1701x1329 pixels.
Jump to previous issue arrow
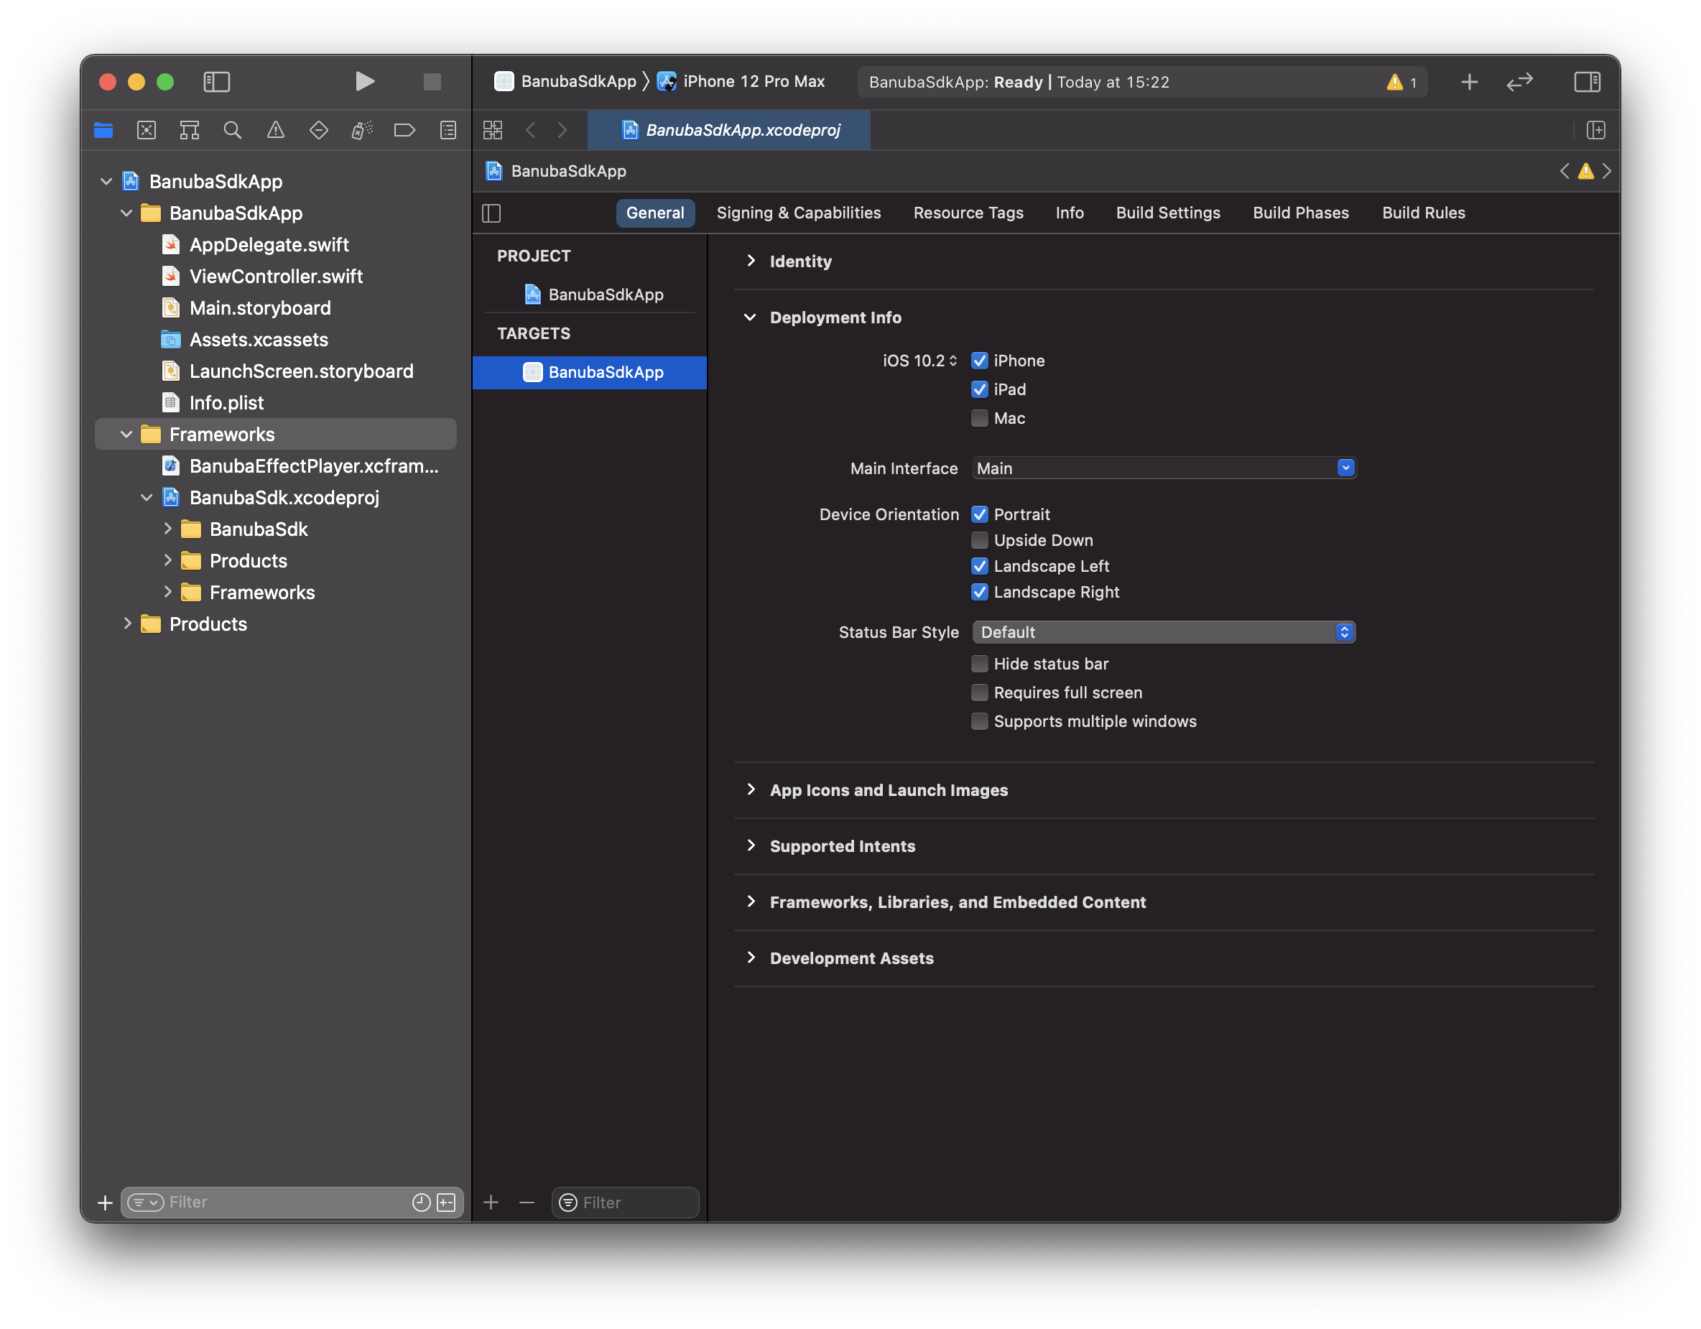pos(1564,170)
